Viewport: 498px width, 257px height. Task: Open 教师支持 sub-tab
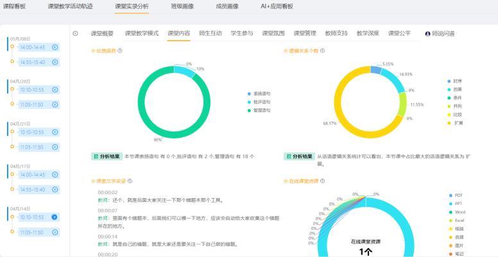(x=336, y=33)
